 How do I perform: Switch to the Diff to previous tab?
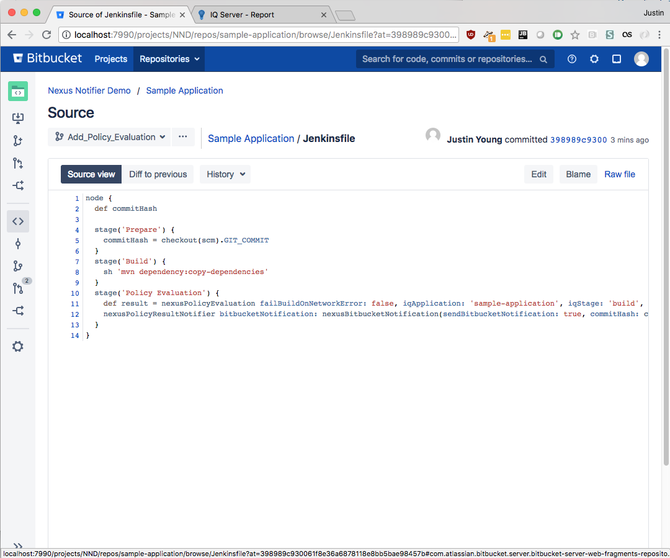[x=158, y=174]
